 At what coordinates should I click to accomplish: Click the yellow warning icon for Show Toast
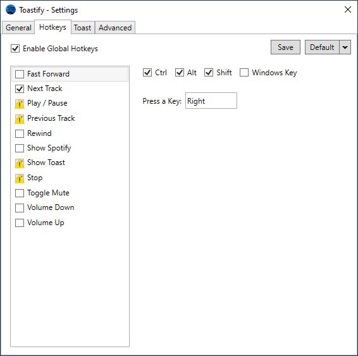click(x=20, y=163)
